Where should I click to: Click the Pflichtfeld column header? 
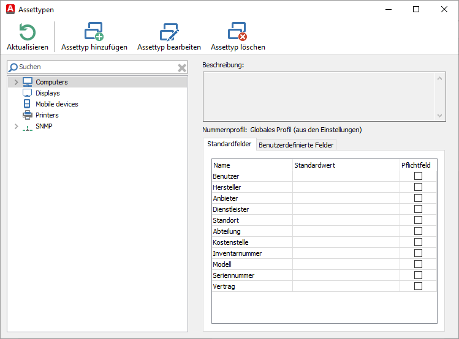tap(419, 165)
